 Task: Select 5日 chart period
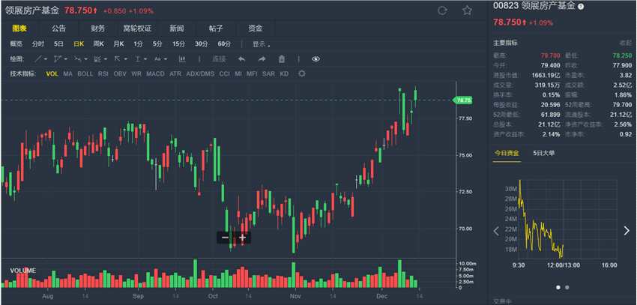tap(58, 44)
